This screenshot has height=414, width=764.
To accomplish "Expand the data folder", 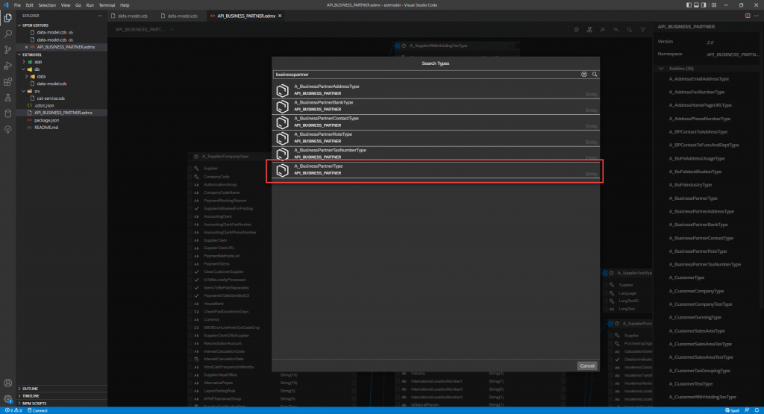I will click(x=27, y=77).
